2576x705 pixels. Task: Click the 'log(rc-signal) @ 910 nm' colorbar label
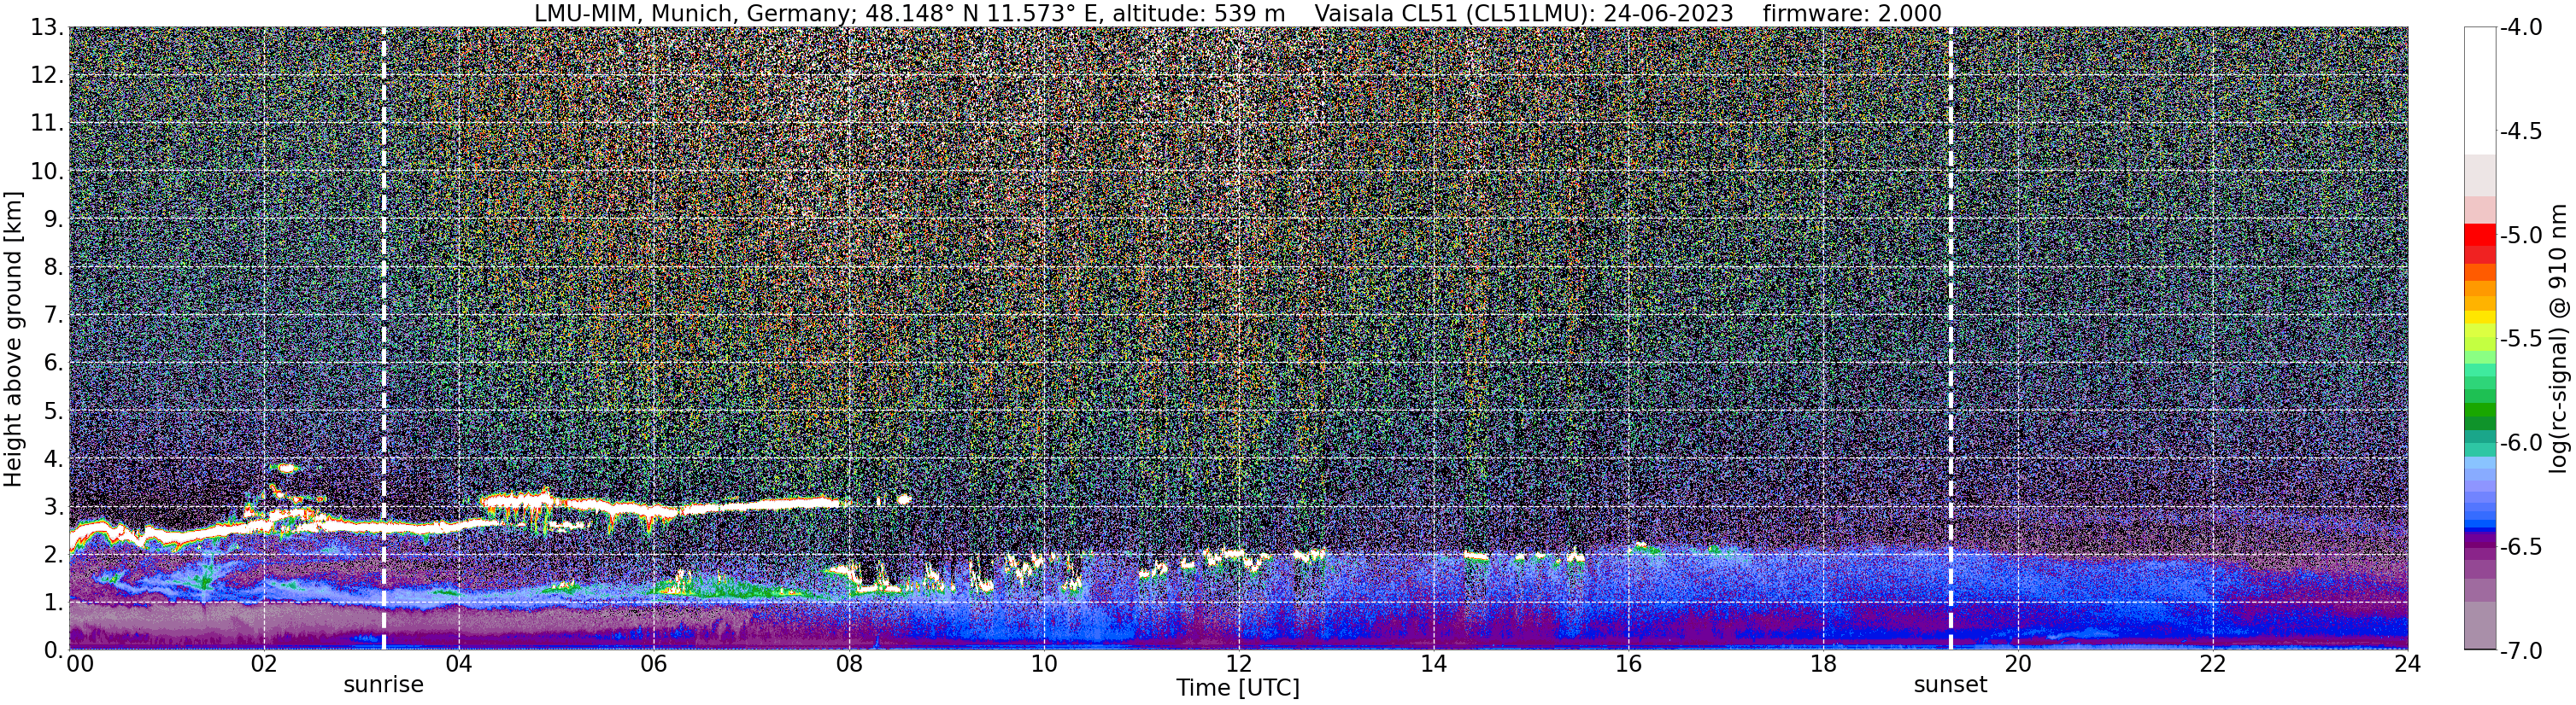coord(2559,339)
